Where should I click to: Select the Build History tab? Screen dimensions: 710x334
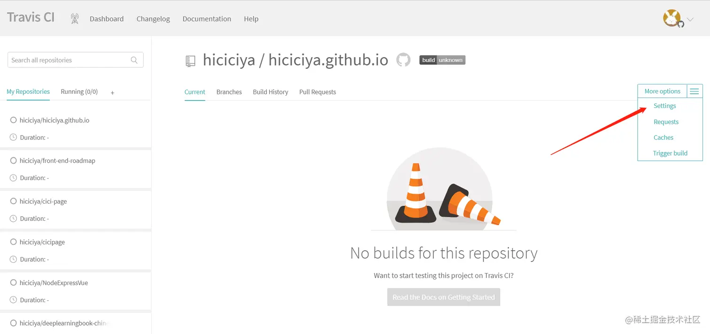coord(270,92)
